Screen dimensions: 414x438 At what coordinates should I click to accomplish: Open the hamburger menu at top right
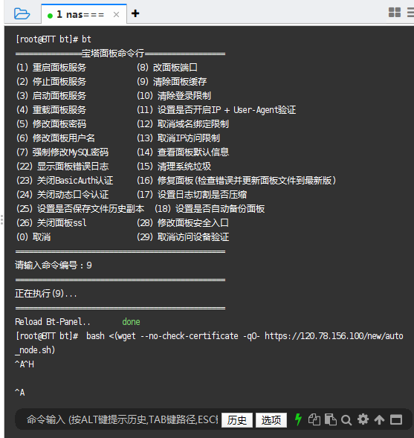pos(410,13)
